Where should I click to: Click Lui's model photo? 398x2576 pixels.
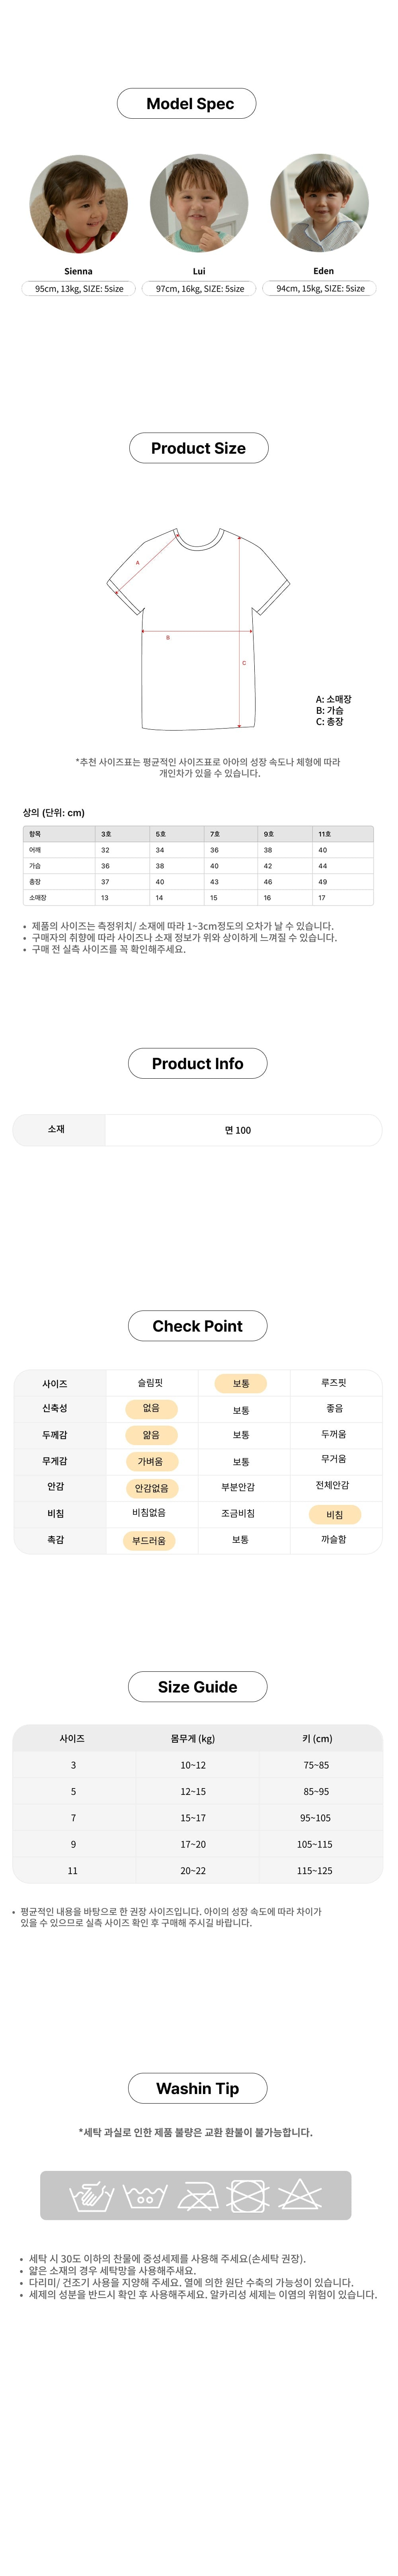click(199, 204)
